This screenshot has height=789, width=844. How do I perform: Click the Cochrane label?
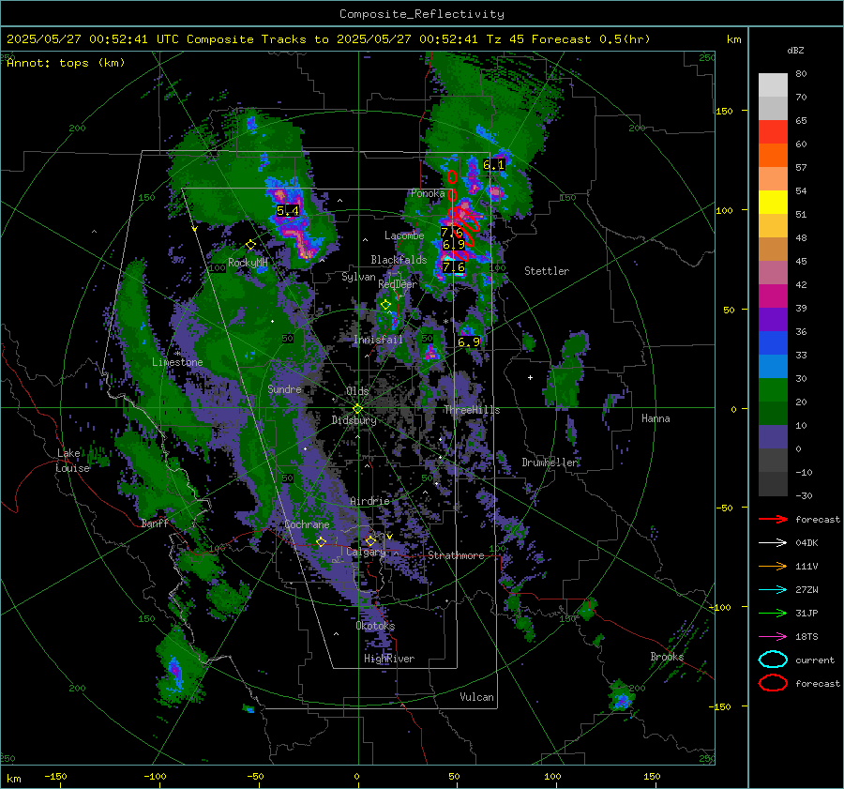(x=307, y=524)
